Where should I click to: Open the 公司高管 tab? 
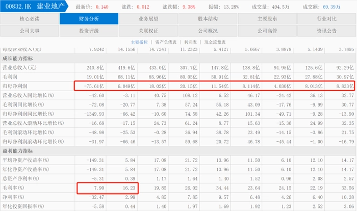[267, 31]
